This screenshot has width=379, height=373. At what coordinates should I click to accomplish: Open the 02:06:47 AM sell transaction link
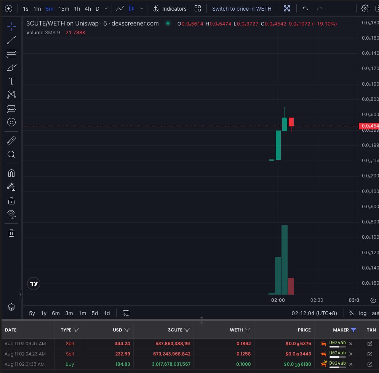369,344
